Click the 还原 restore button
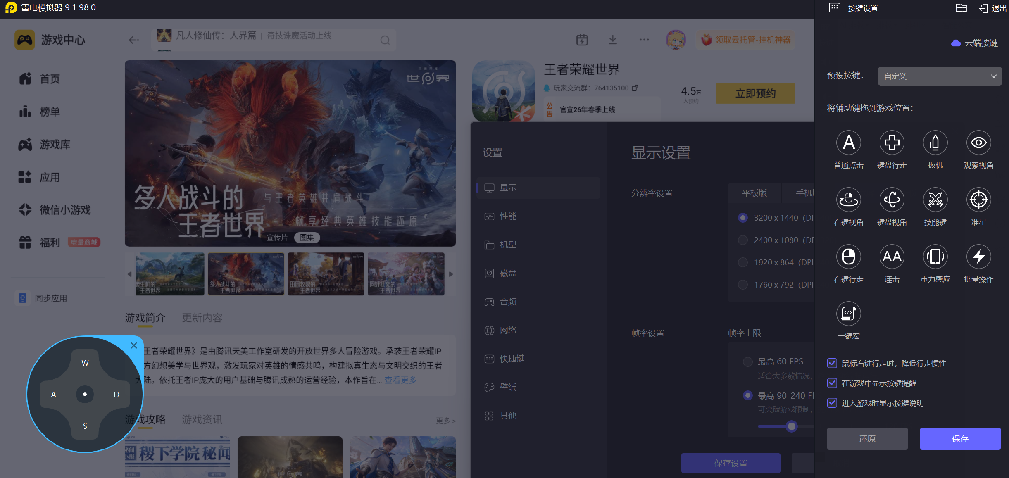Screen dimensions: 1009x478 click(x=867, y=439)
